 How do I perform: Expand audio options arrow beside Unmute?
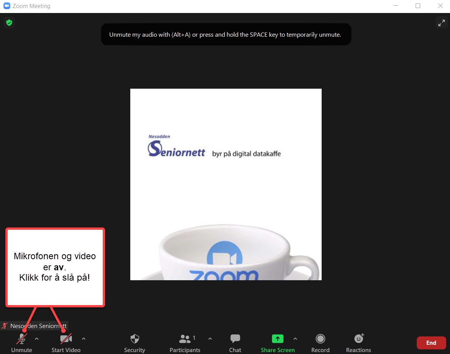37,338
